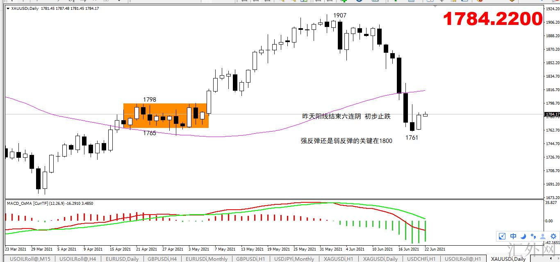Switch to the XAGUSDi,Daily tab

coord(380,259)
